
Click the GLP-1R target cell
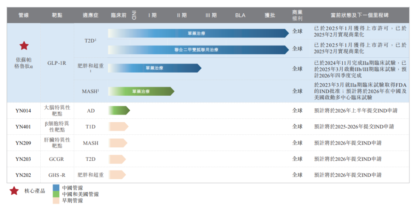(x=57, y=63)
